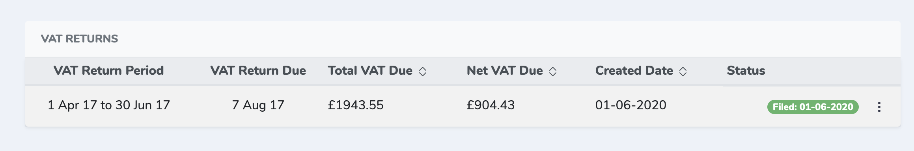Click the Status column header
Screen dimensions: 914x151
coord(746,70)
